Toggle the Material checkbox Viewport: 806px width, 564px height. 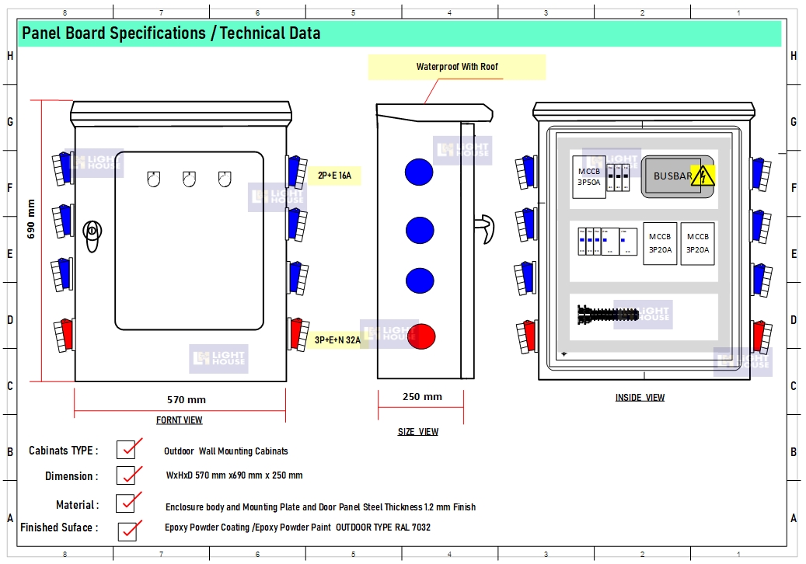(x=125, y=504)
